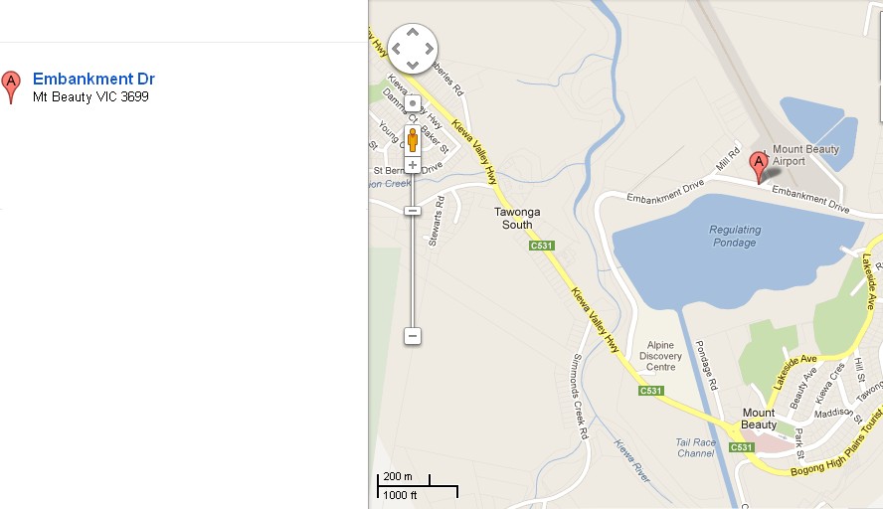The image size is (883, 509).
Task: Click the Mount Beauty Airport label
Action: (805, 155)
